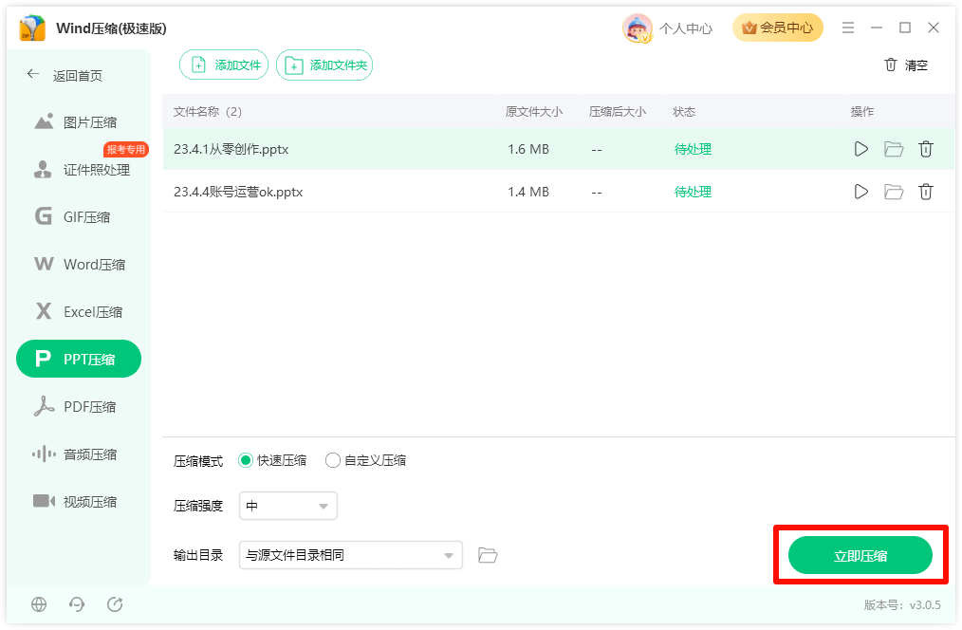Select 快速压缩 compression mode

272,460
